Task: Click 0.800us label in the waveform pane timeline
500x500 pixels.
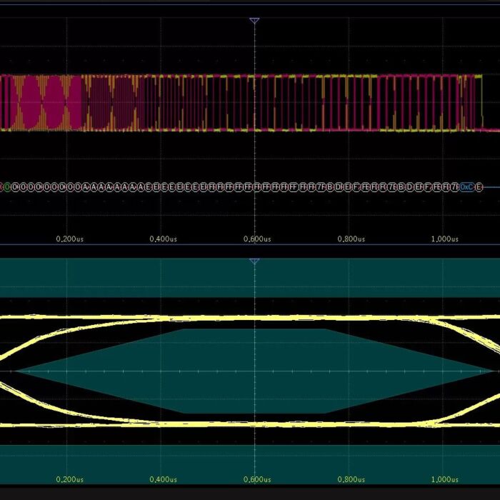Action: pos(351,239)
